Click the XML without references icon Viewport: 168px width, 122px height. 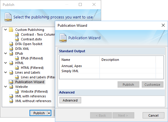(x=11, y=101)
